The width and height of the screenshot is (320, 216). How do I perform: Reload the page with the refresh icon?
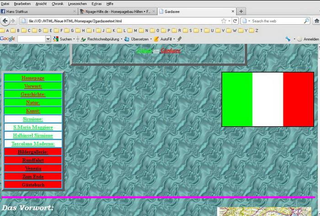coord(235,21)
